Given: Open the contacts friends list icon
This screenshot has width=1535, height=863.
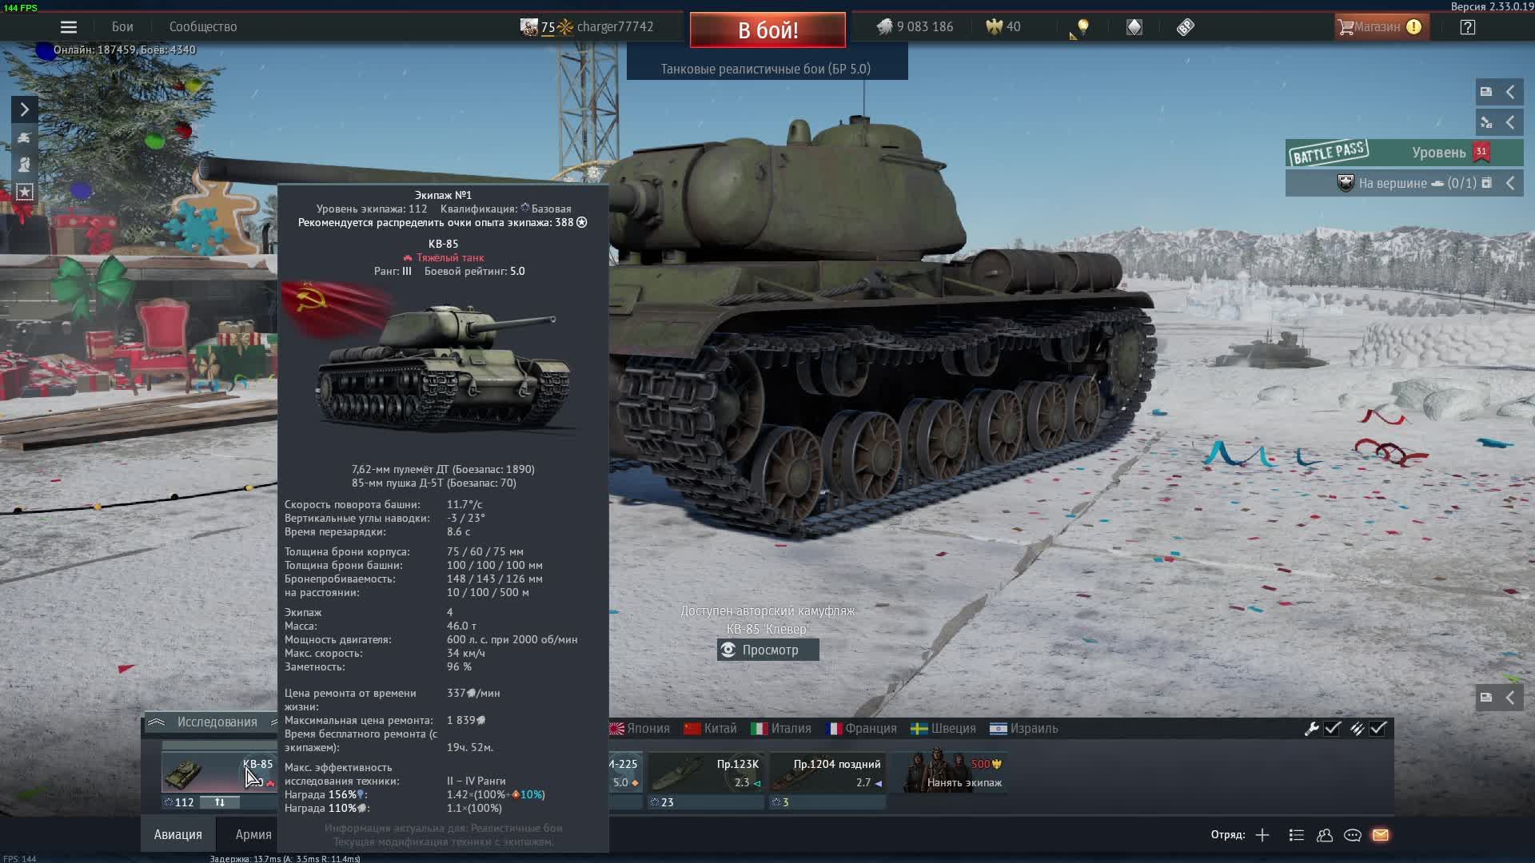Looking at the screenshot, I should (x=1325, y=835).
